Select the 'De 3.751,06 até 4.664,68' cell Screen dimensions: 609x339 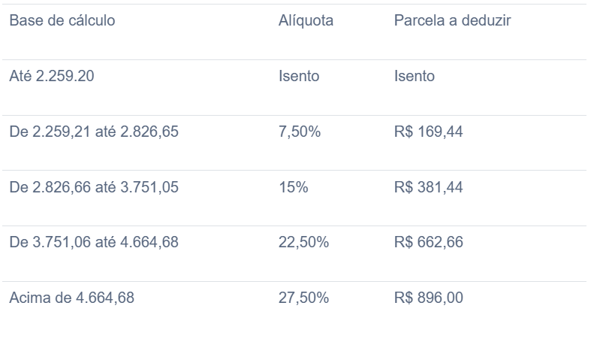point(94,242)
